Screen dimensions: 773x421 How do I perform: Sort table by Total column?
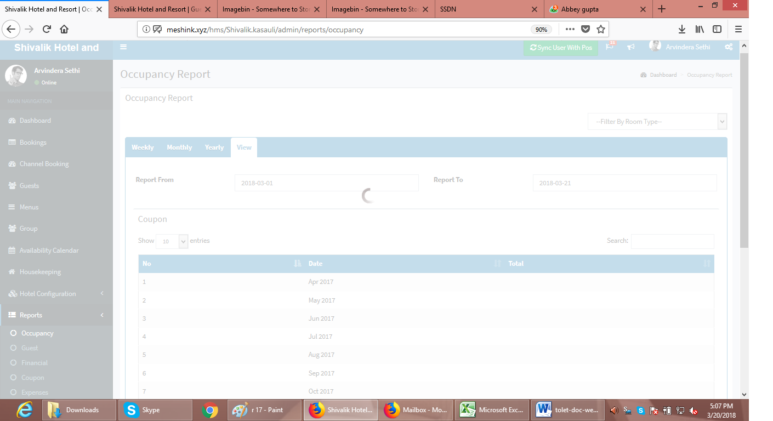[x=609, y=264]
